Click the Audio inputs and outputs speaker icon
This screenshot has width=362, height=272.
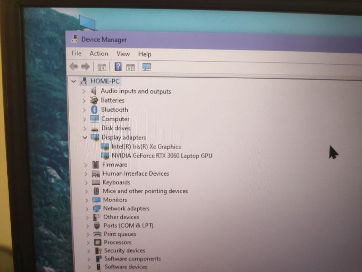[94, 91]
